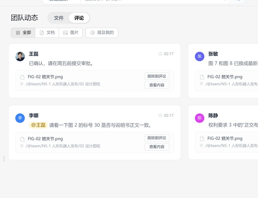Image resolution: width=258 pixels, height=198 pixels.
Task: Click the file icon in 陈静's card
Action: coord(202,139)
